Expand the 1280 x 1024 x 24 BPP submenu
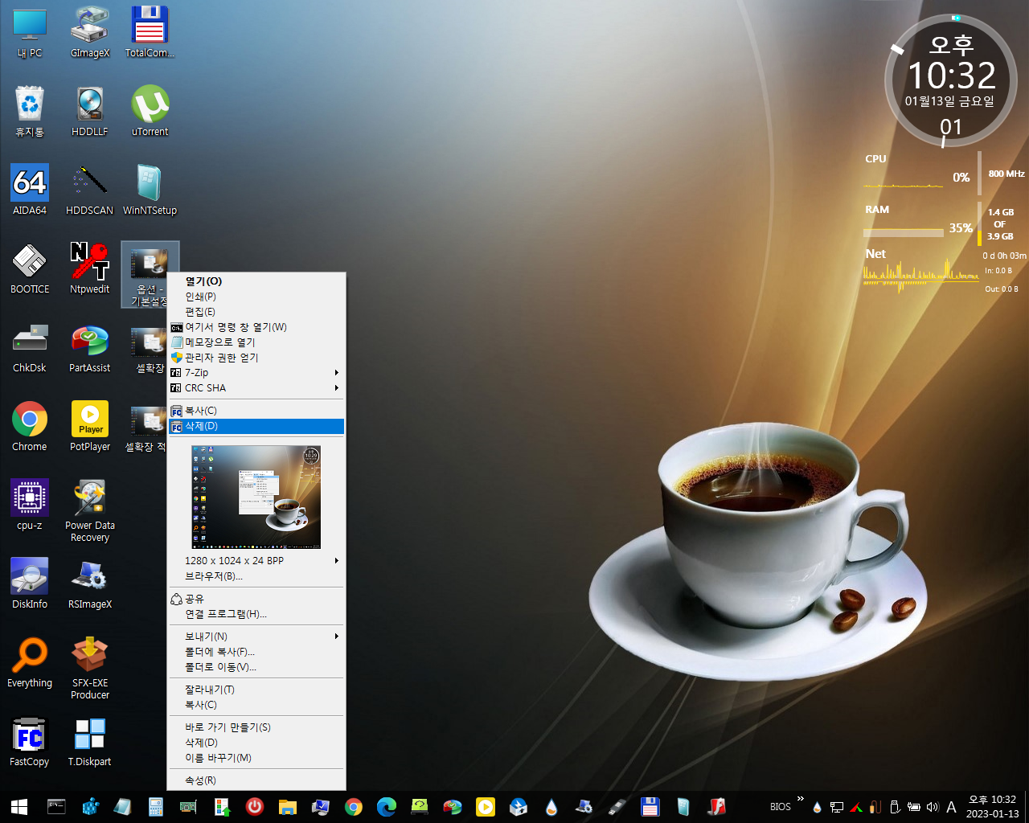This screenshot has width=1029, height=823. [x=256, y=561]
